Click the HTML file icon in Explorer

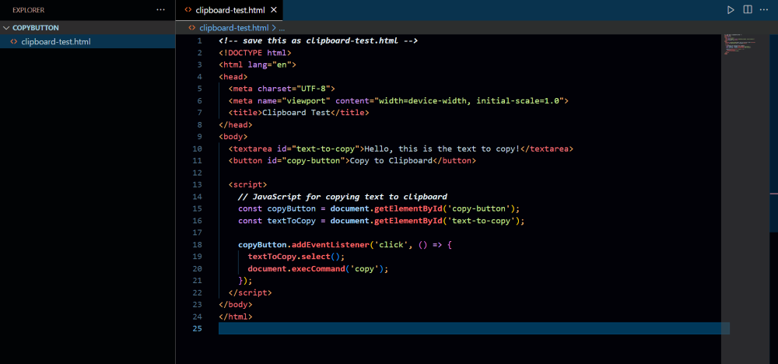14,42
